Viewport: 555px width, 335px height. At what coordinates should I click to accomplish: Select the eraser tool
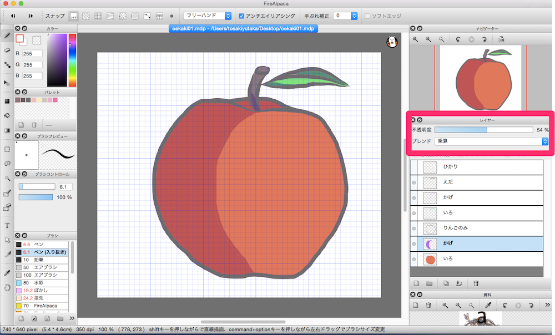[7, 50]
